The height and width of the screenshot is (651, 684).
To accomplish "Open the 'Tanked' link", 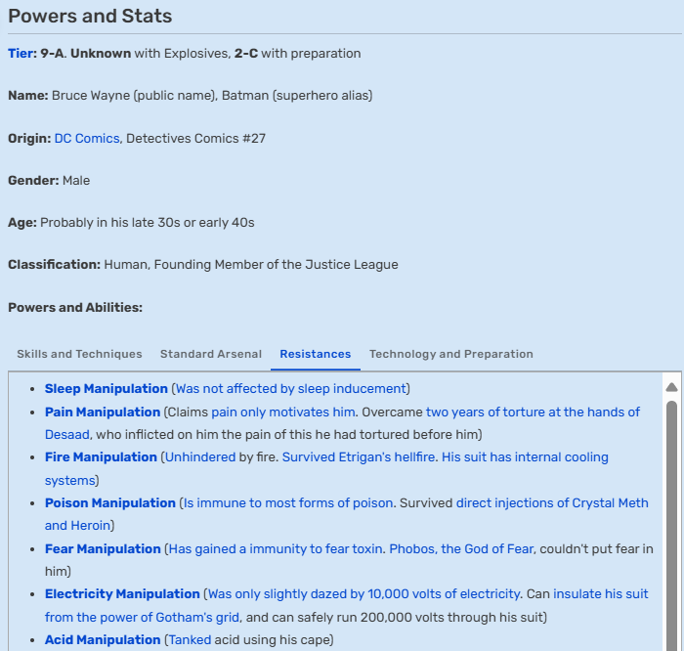I will (190, 639).
